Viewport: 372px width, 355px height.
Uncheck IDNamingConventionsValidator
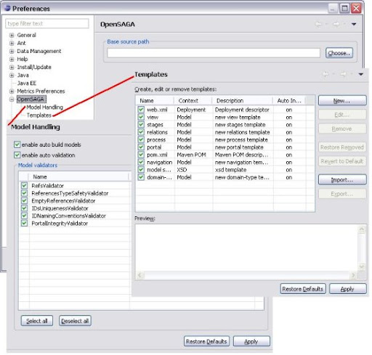tap(24, 216)
